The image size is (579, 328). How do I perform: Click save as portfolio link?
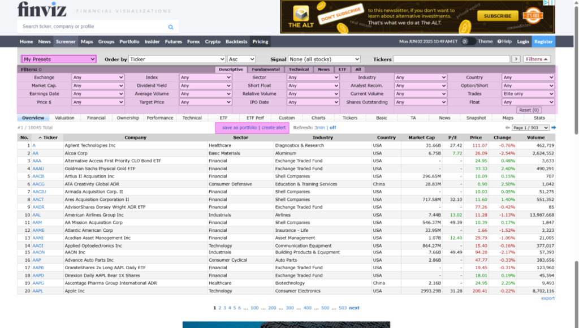point(240,127)
